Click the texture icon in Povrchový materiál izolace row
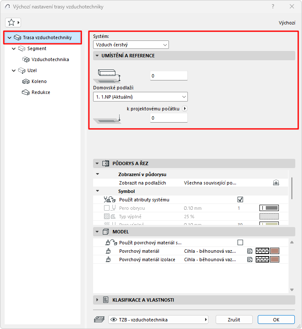The width and height of the screenshot is (302, 329). (250, 259)
